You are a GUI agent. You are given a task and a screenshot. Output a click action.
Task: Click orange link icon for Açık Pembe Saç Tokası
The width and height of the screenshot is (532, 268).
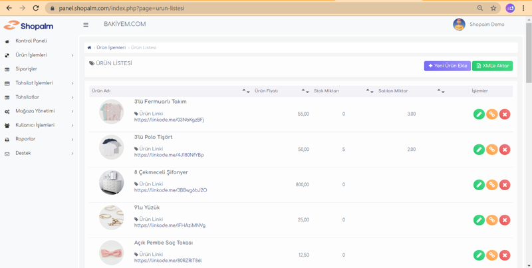pyautogui.click(x=491, y=255)
